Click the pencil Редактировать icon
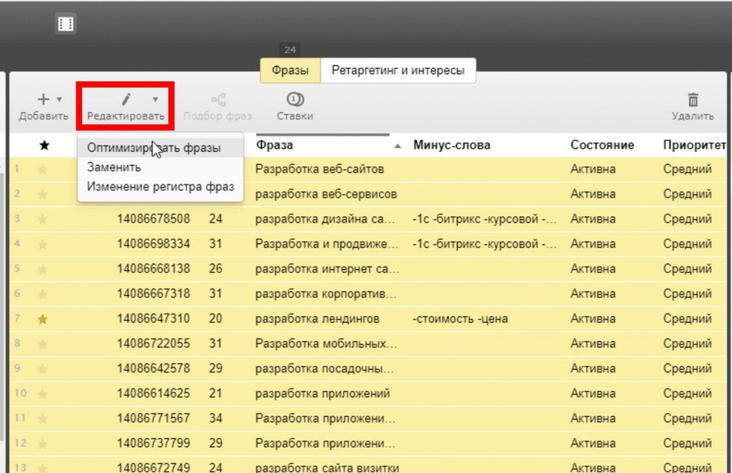This screenshot has width=732, height=473. pyautogui.click(x=125, y=99)
